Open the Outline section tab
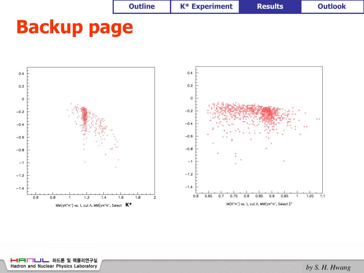The height and width of the screenshot is (273, 364). pos(141,7)
